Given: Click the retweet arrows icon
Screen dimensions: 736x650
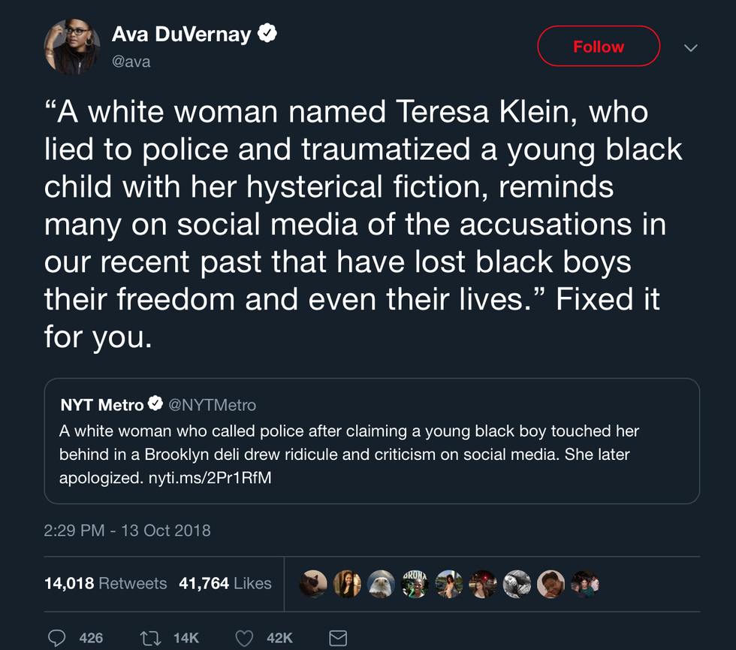Looking at the screenshot, I should [x=151, y=638].
